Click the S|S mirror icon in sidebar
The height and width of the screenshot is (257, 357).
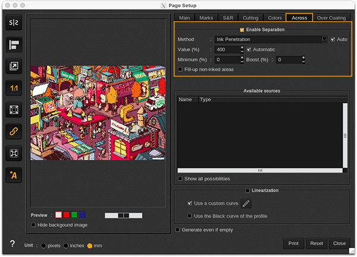[x=14, y=23]
